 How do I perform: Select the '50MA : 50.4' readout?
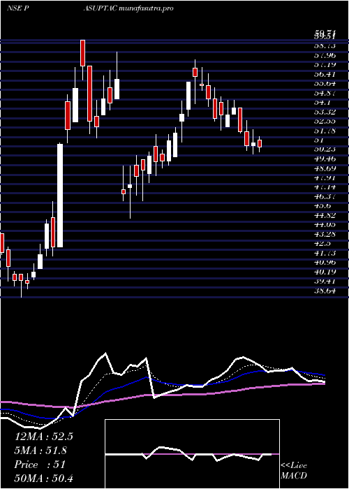pos(43,478)
